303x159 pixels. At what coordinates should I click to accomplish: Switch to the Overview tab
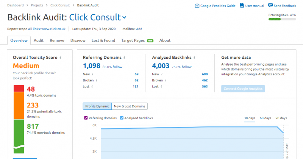[x=19, y=41]
